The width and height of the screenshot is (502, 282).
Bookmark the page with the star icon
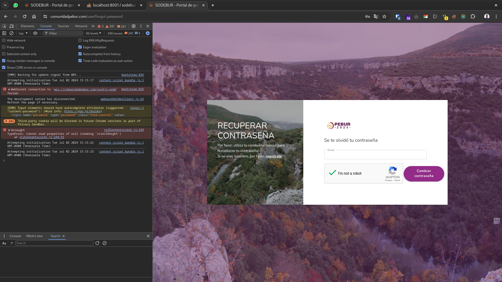coord(384,16)
